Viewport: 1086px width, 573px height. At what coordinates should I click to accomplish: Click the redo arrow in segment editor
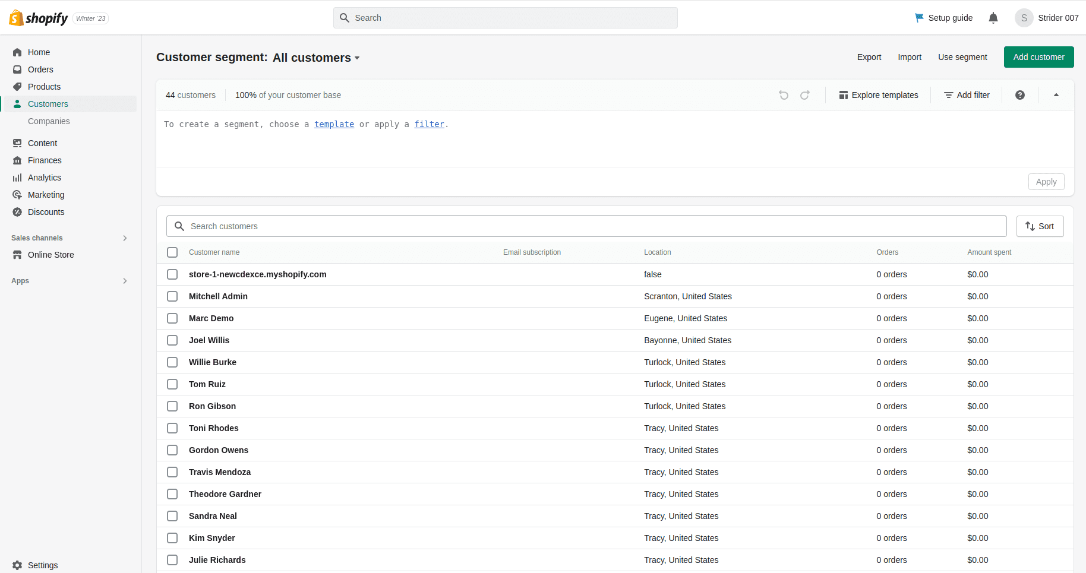805,95
